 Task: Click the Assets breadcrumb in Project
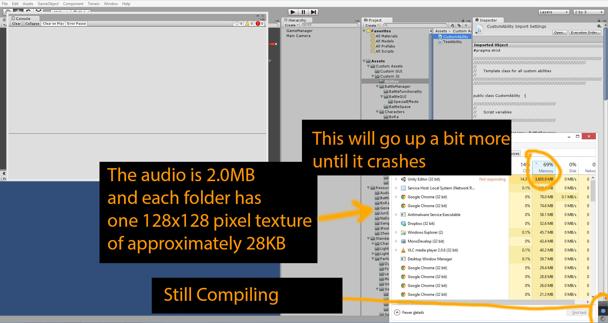pyautogui.click(x=441, y=31)
